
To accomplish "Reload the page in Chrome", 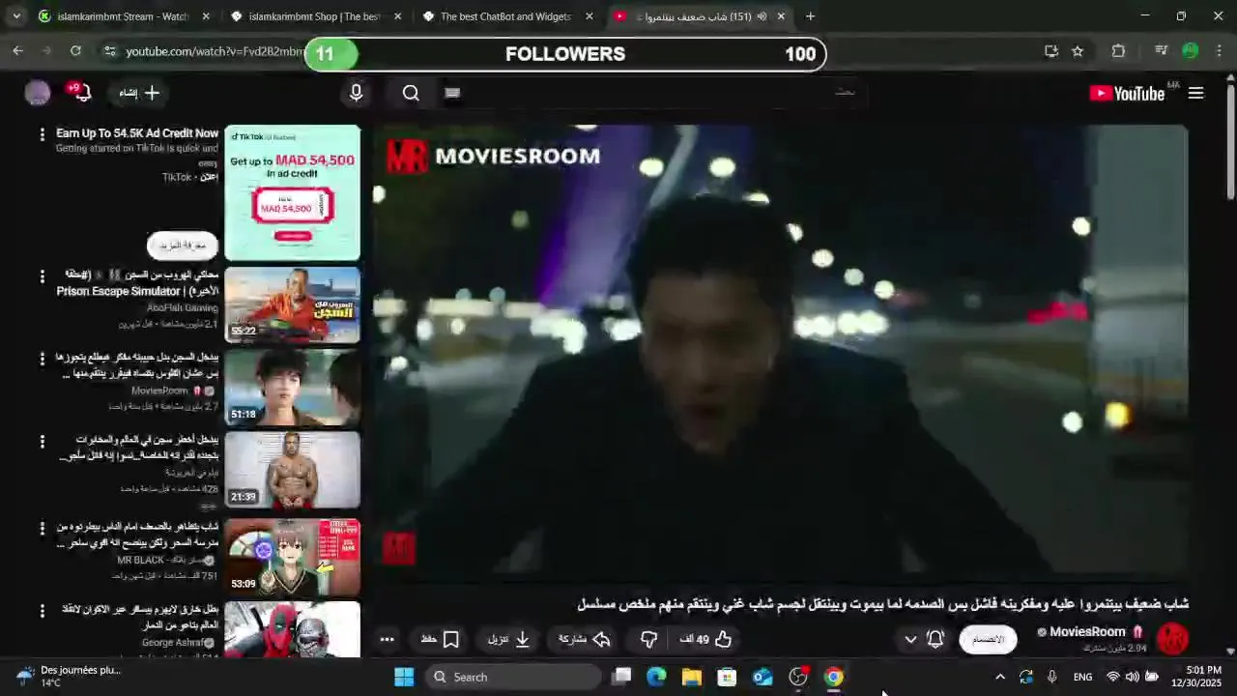I will (x=75, y=51).
